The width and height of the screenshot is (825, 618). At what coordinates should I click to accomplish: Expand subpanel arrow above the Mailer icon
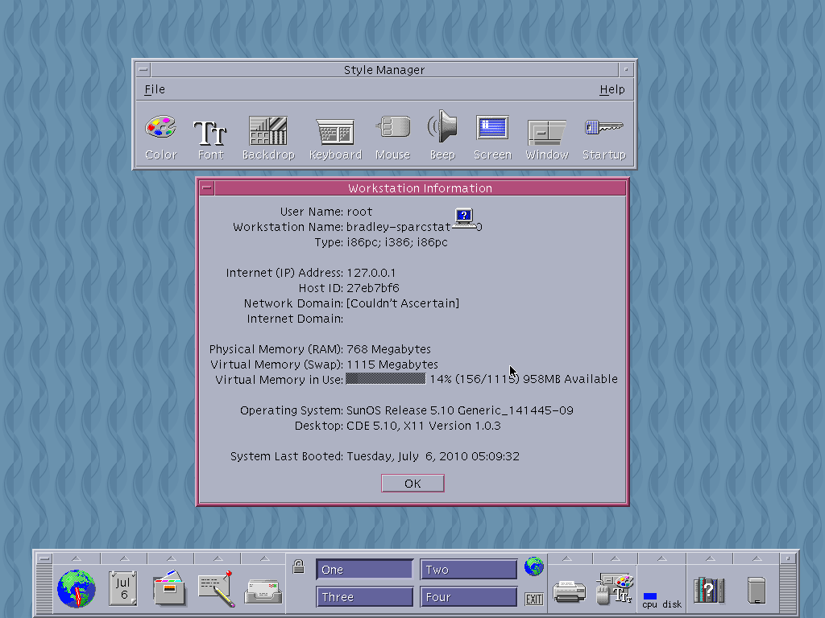[264, 558]
